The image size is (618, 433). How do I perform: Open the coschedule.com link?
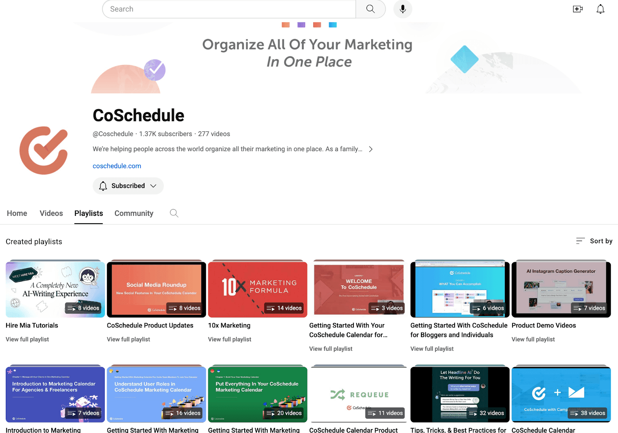pos(117,166)
